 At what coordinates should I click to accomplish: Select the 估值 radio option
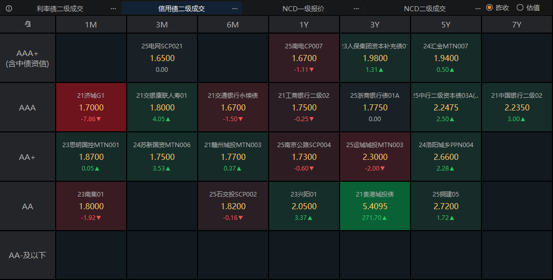click(520, 8)
